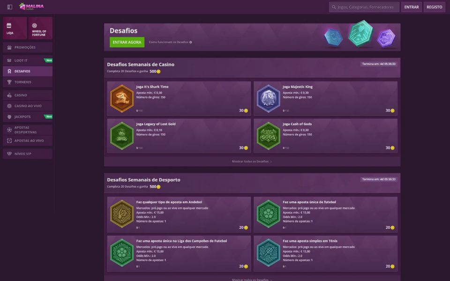450x281 pixels.
Task: Open Níveis VIP in the sidebar
Action: coord(28,154)
